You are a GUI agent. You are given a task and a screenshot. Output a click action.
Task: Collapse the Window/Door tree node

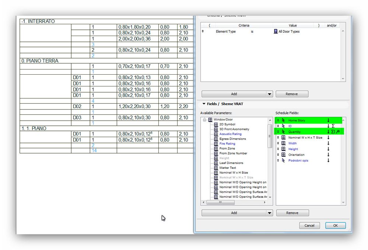tap(204, 120)
